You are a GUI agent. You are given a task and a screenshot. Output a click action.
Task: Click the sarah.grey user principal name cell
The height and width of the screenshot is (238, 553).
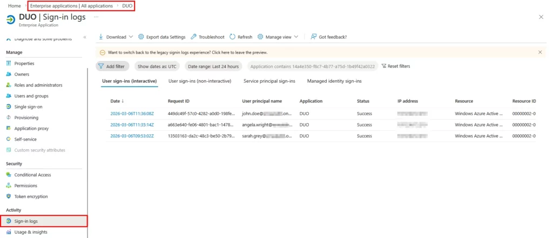267,136
